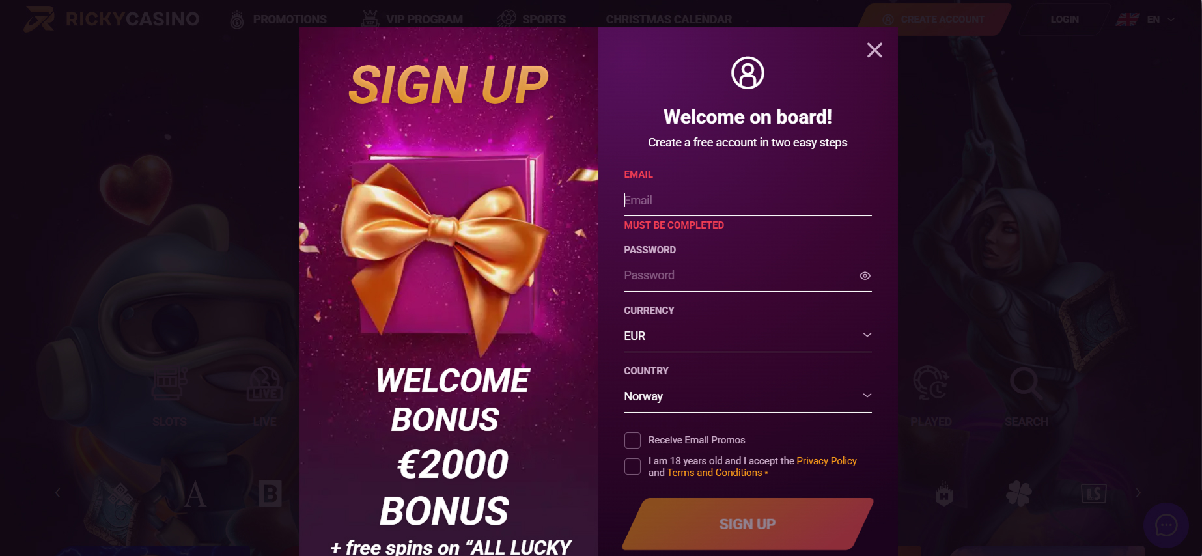Open the Live games icon
The image size is (1202, 556).
coord(264,385)
